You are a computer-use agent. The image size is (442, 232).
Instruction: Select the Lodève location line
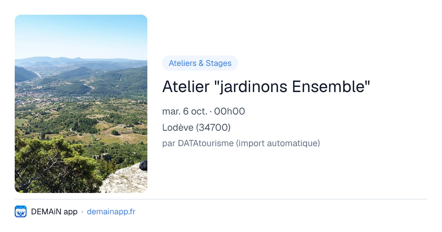[x=196, y=127]
